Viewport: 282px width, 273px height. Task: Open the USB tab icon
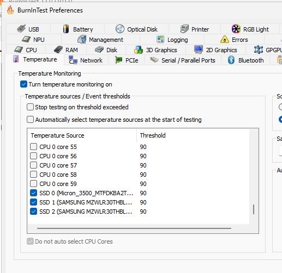tap(21, 29)
